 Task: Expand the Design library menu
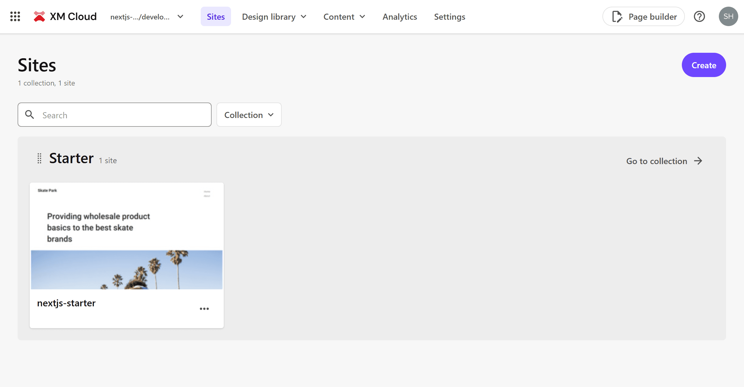point(274,17)
